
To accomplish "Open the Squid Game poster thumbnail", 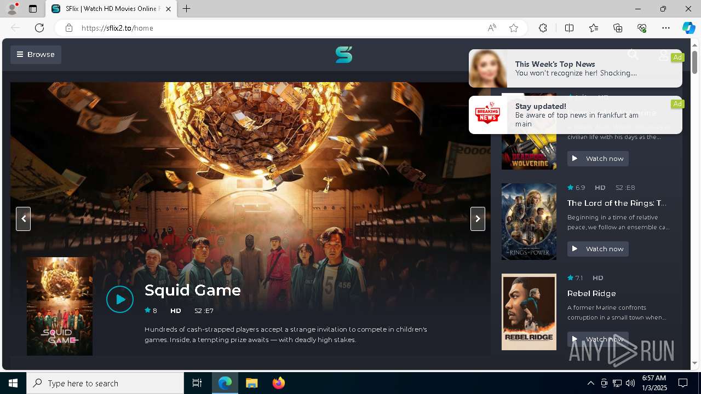I will [60, 306].
